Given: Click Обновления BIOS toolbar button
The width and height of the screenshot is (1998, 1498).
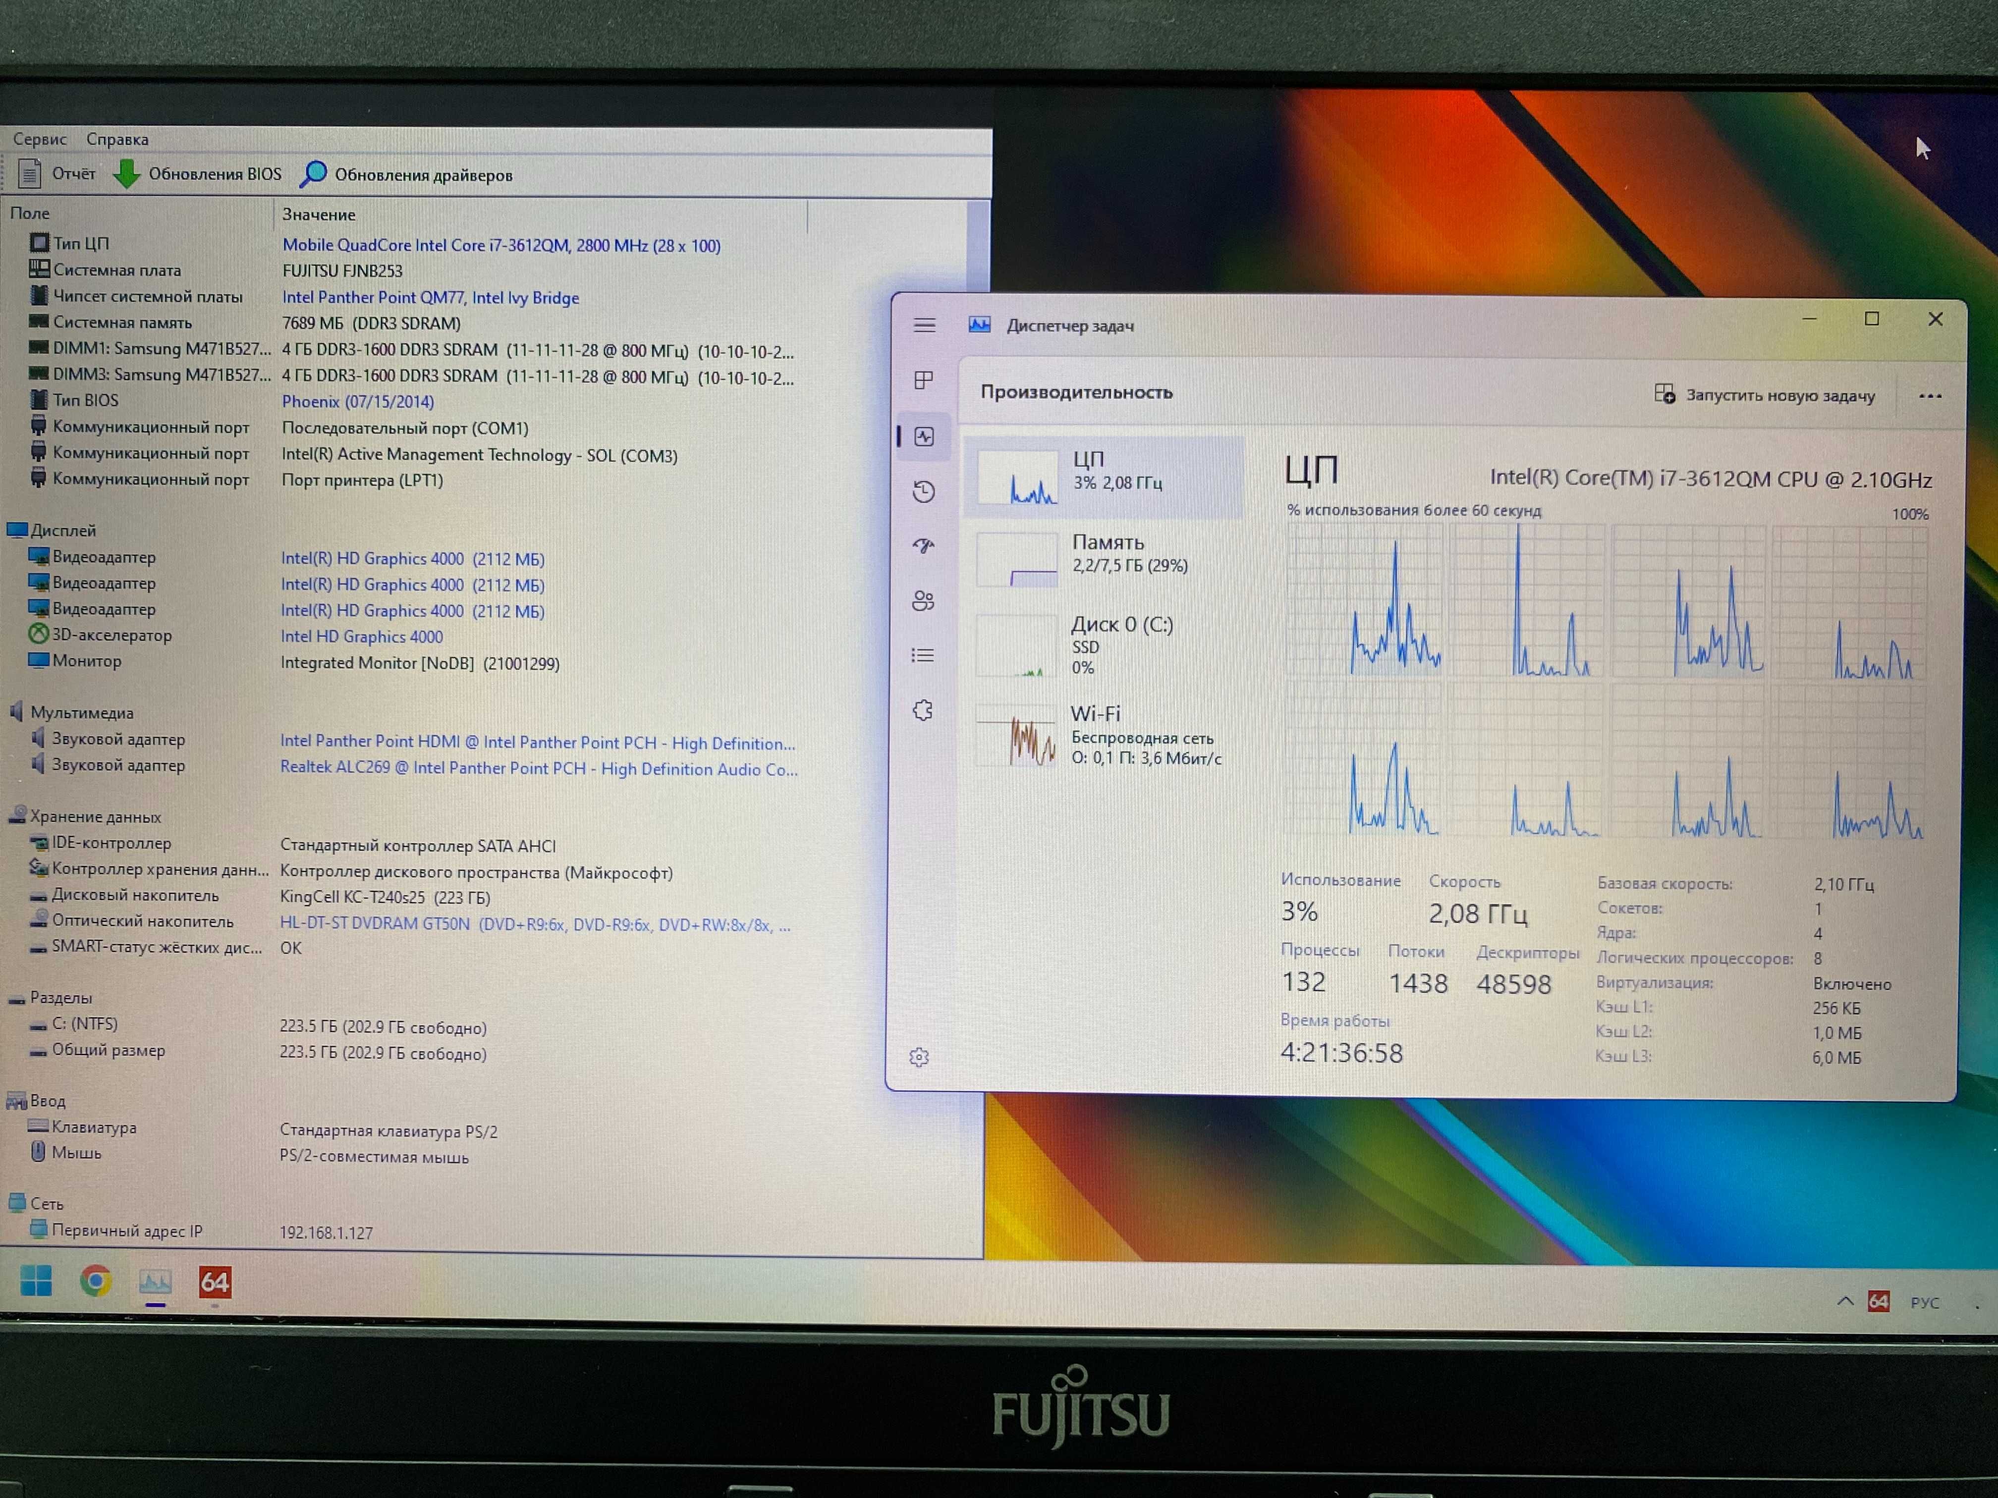Looking at the screenshot, I should point(198,174).
